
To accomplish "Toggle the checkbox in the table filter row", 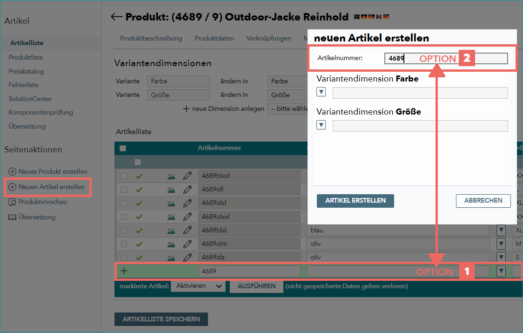I will click(x=138, y=163).
